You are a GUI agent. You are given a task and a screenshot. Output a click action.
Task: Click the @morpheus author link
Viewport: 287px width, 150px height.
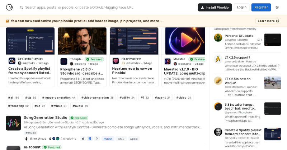pyautogui.click(x=38, y=139)
